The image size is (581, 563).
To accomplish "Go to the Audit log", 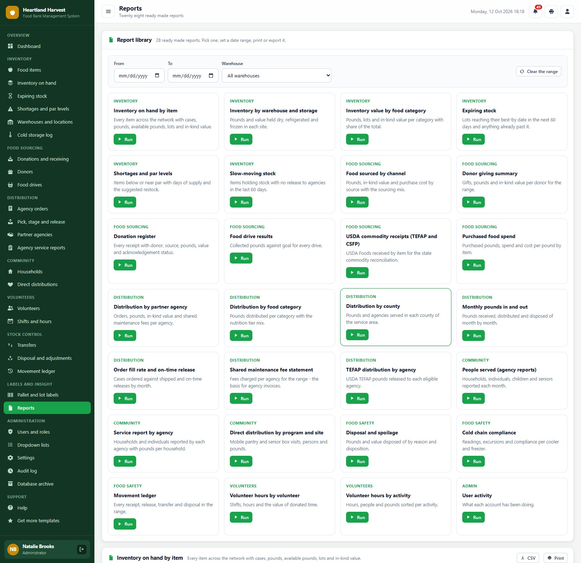I will click(x=47, y=471).
